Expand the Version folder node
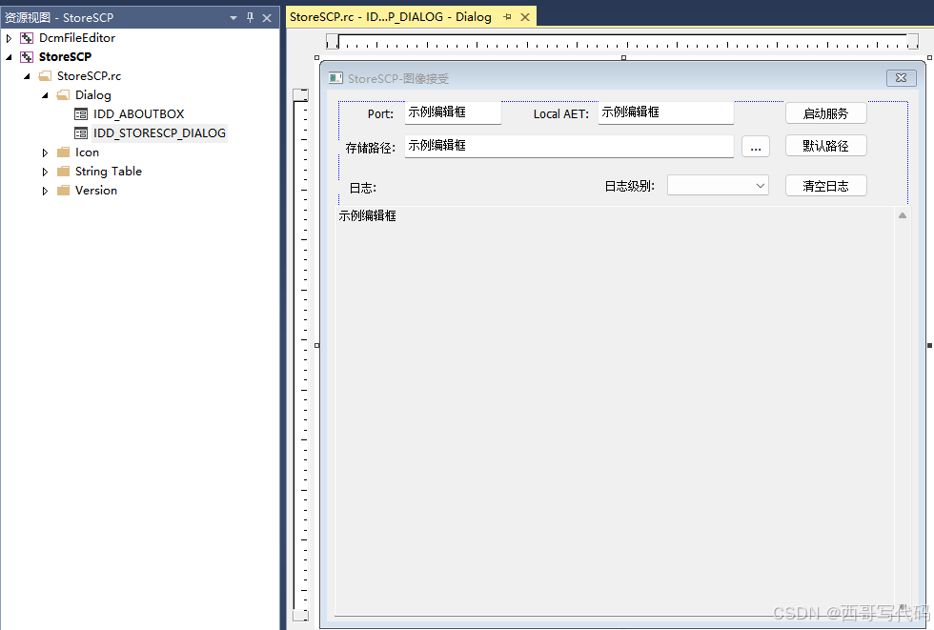Viewport: 934px width, 630px height. click(45, 192)
